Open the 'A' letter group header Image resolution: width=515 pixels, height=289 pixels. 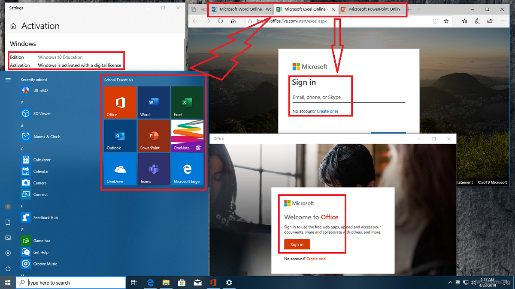click(x=22, y=125)
